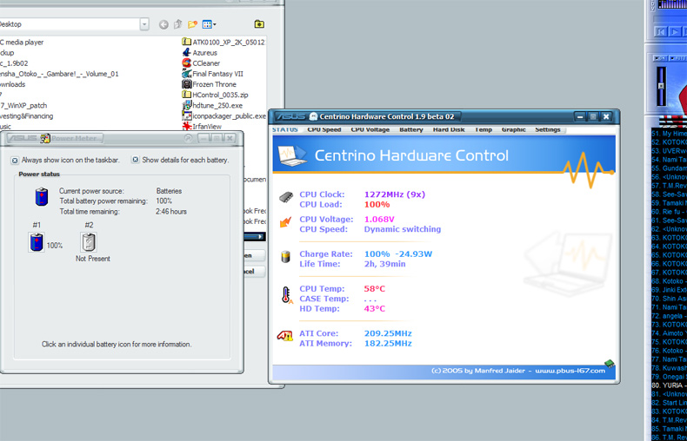Click the battery #2 Not Present icon
687x441 pixels.
point(89,242)
